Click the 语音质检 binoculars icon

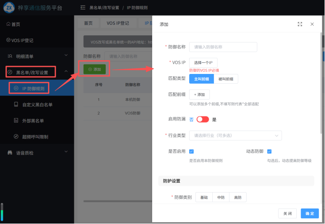10,153
